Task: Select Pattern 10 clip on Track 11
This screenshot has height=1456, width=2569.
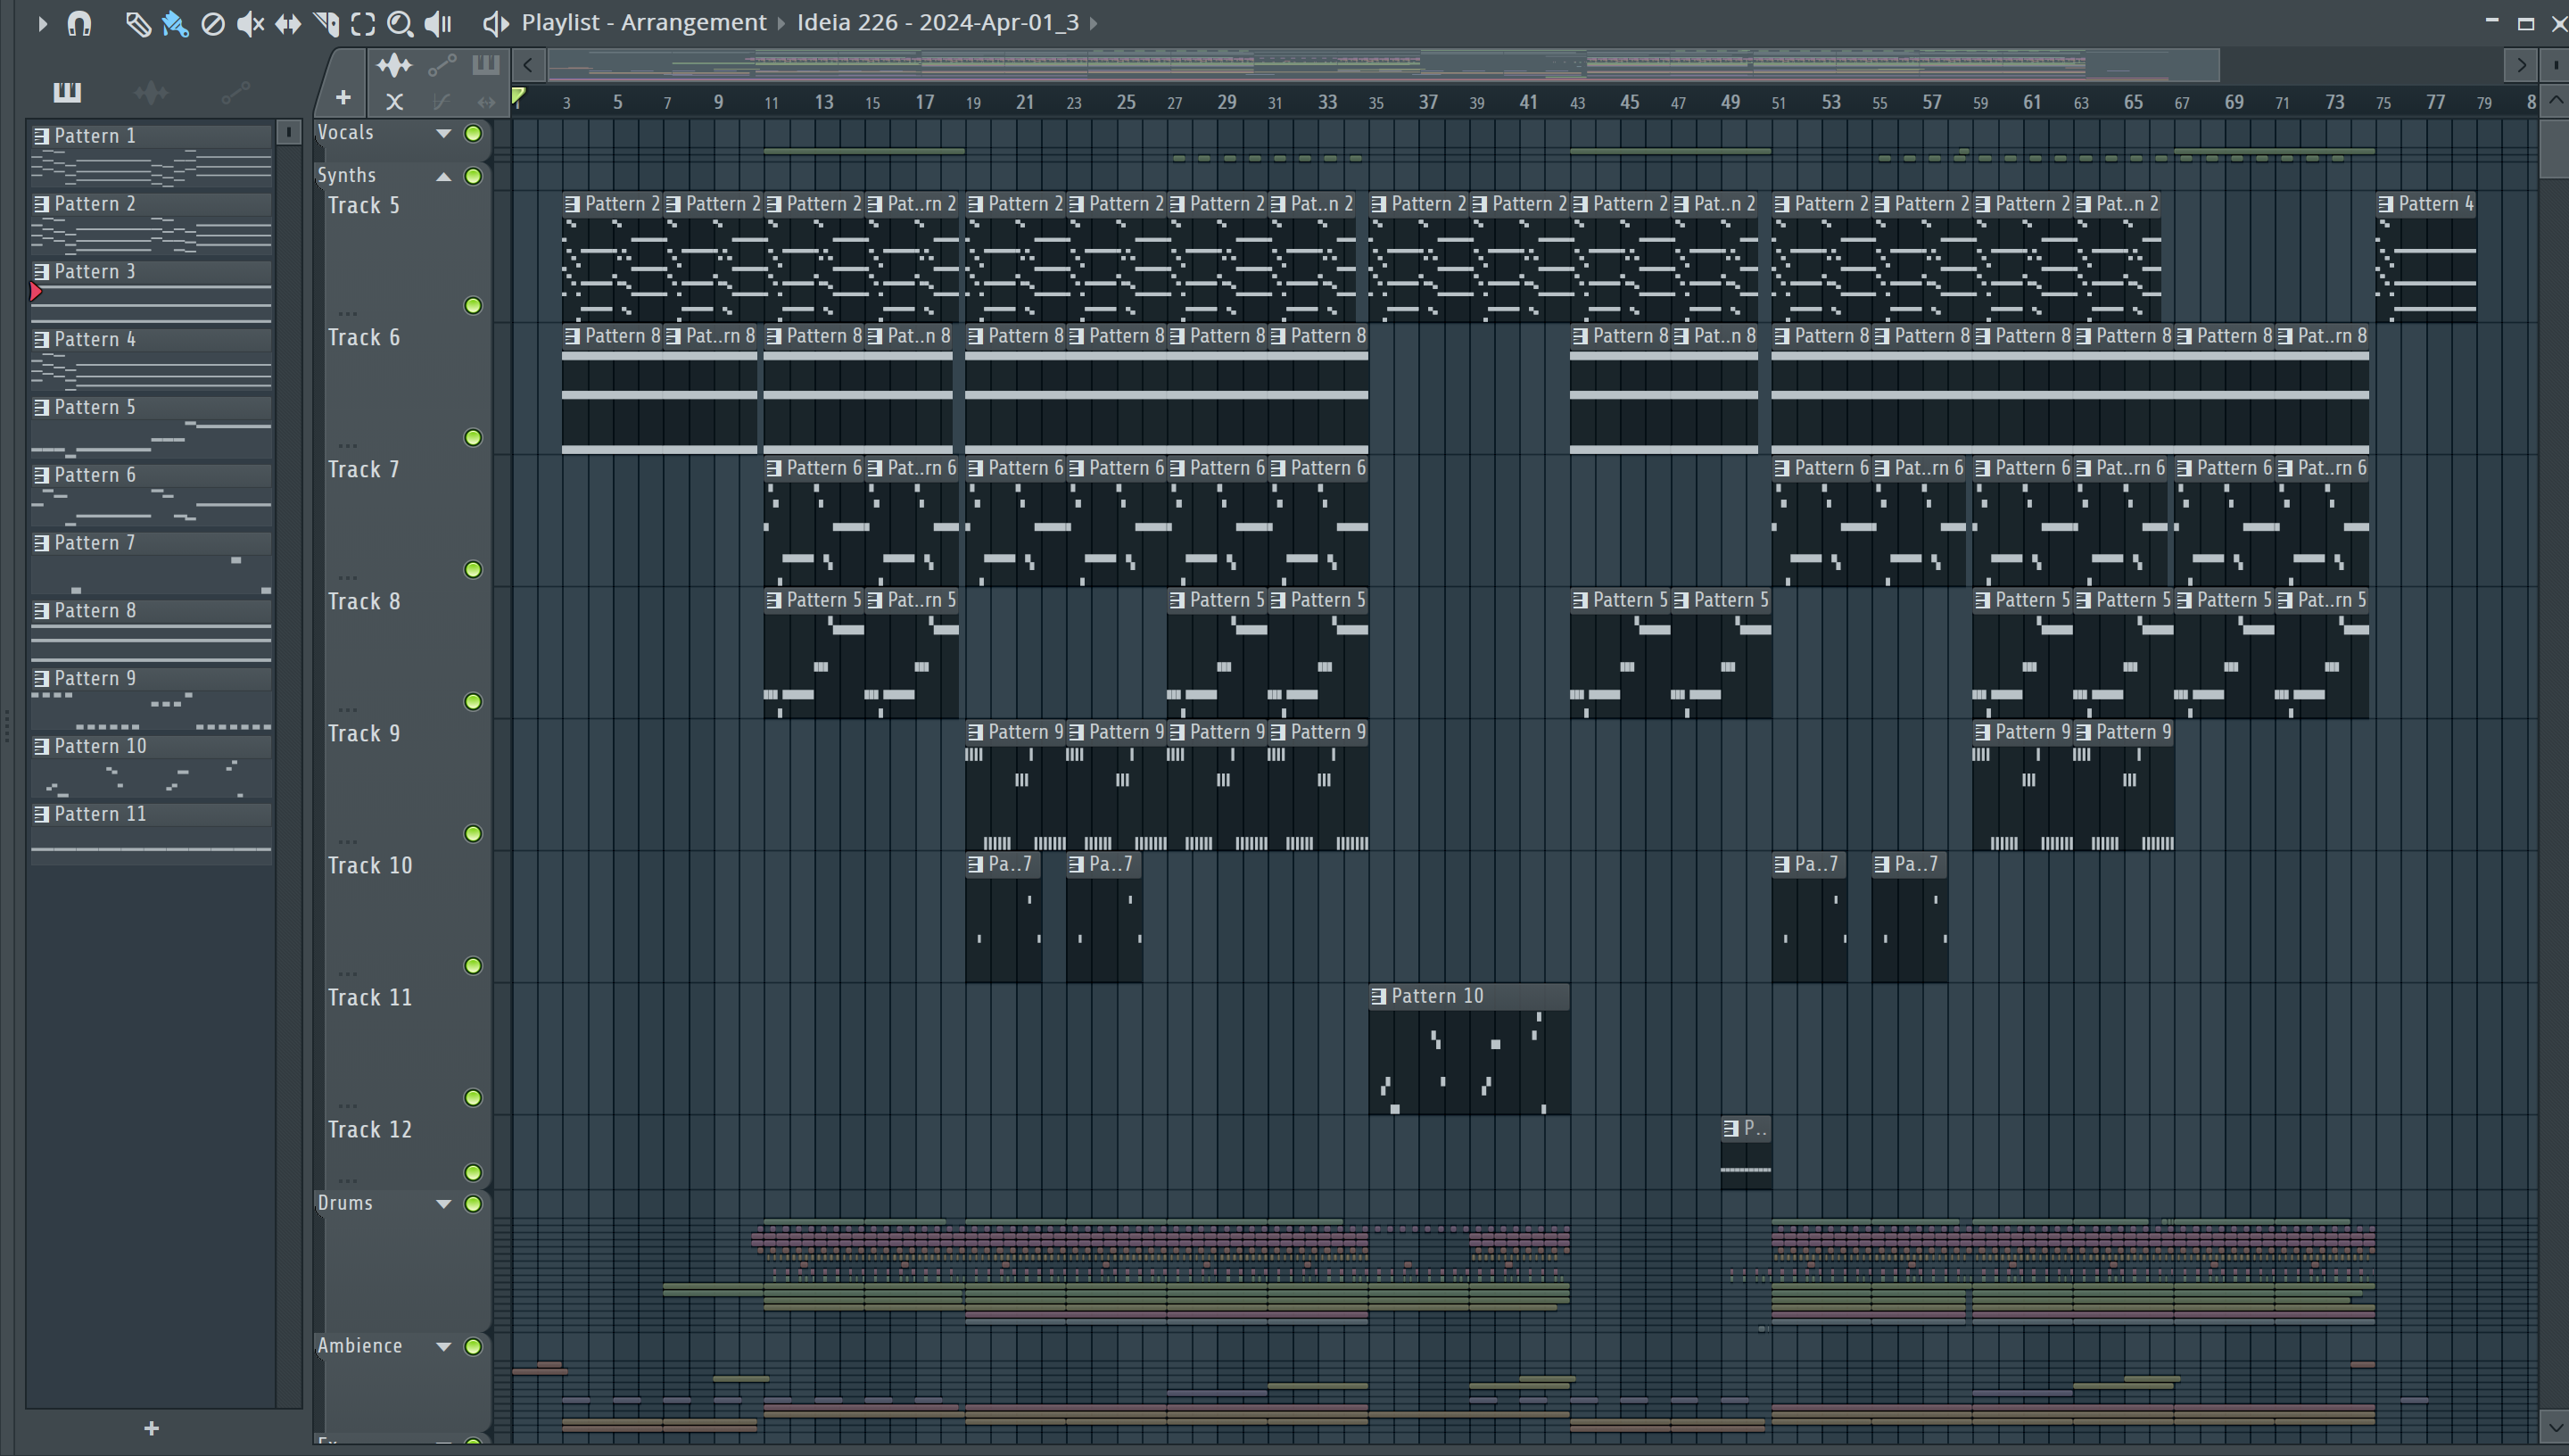Action: pos(1468,1049)
